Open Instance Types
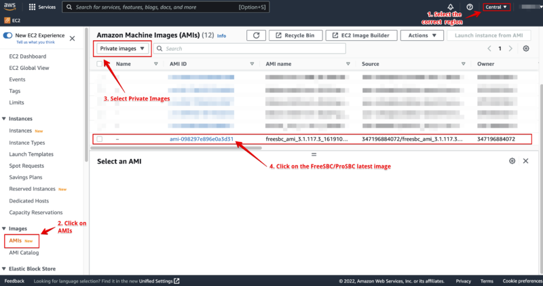The image size is (543, 286). click(27, 143)
